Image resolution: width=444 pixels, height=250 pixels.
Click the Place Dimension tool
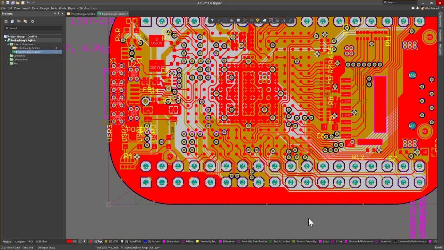pyautogui.click(x=277, y=20)
